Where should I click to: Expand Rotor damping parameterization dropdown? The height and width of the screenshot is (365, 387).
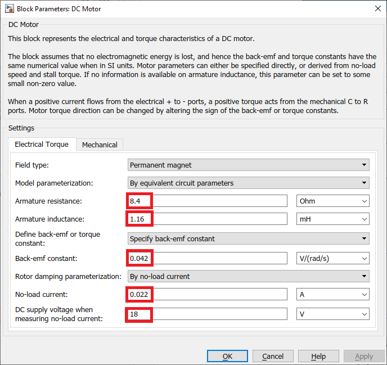(x=248, y=276)
